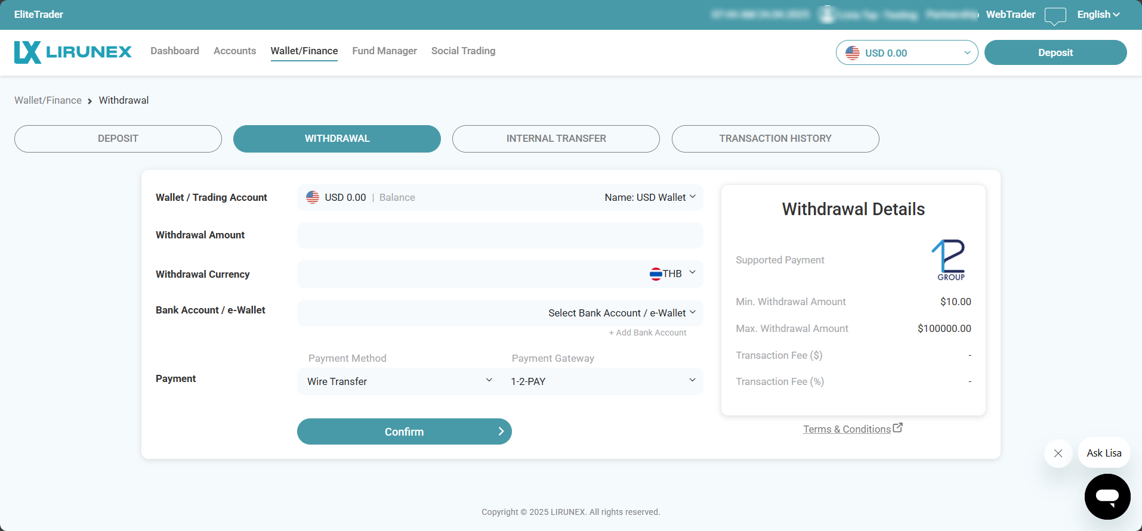The height and width of the screenshot is (531, 1142).
Task: Go to Fund Manager menu
Action: 384,51
